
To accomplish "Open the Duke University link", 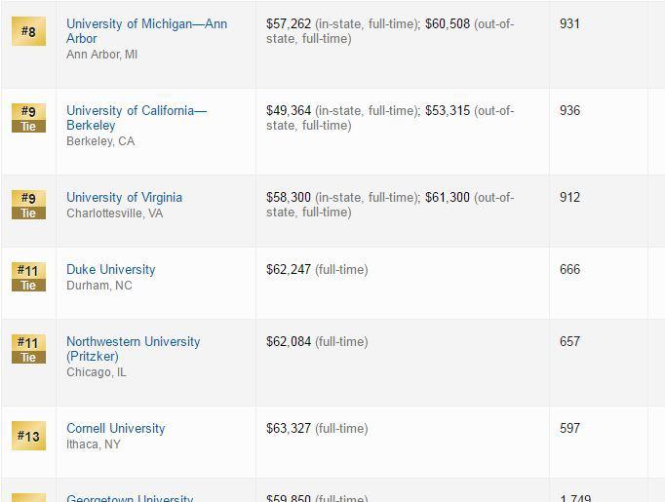I will click(x=110, y=269).
